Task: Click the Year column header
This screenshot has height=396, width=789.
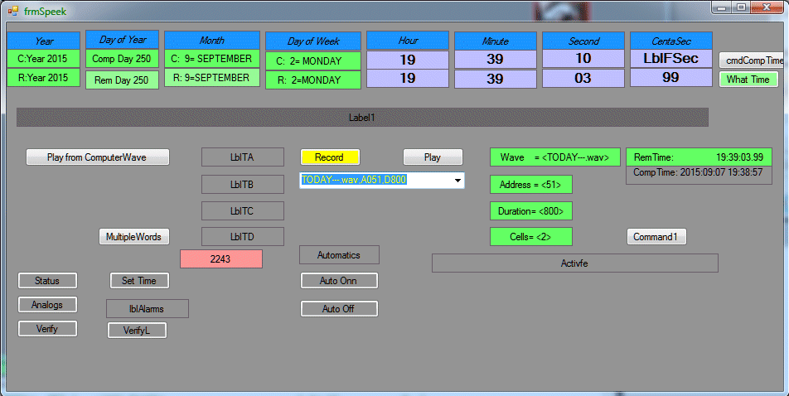Action: 43,41
